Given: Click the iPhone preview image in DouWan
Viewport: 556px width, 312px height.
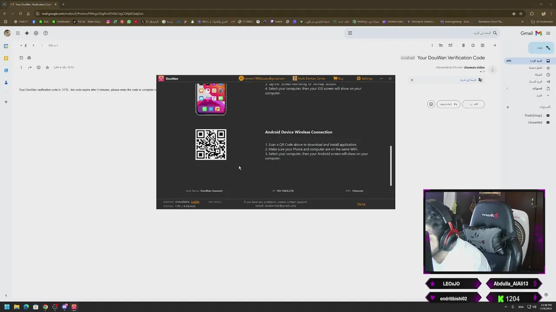Looking at the screenshot, I should (211, 99).
